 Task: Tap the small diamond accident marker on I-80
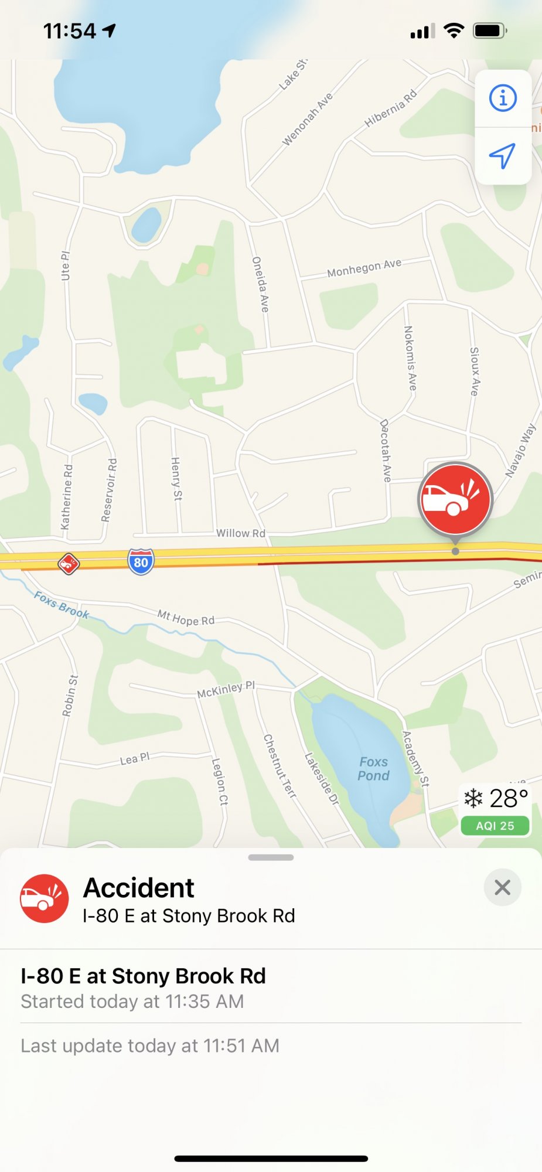coord(69,564)
